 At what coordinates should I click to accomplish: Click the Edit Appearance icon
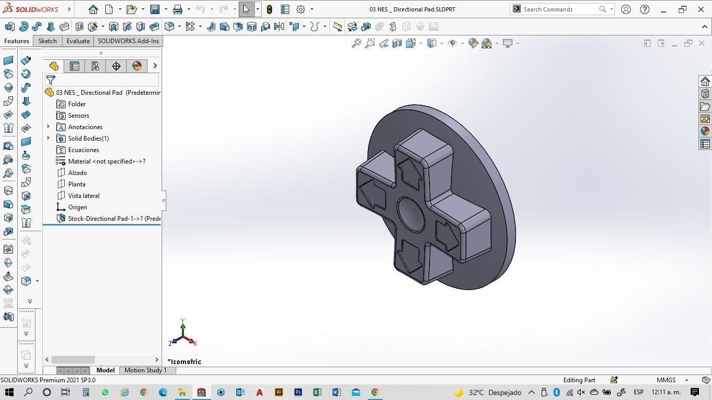coord(473,43)
